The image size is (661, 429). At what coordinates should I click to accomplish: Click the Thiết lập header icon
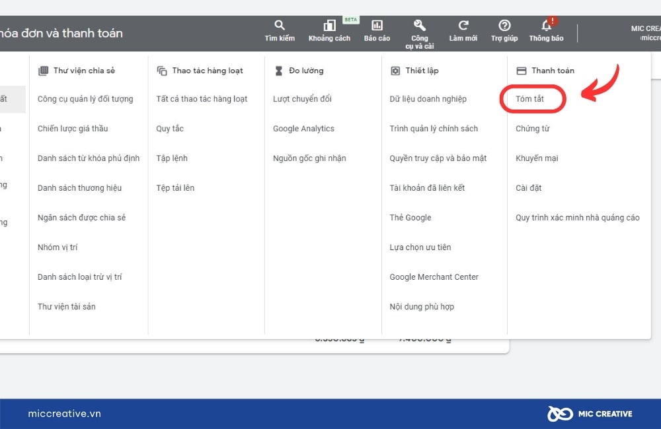(395, 71)
